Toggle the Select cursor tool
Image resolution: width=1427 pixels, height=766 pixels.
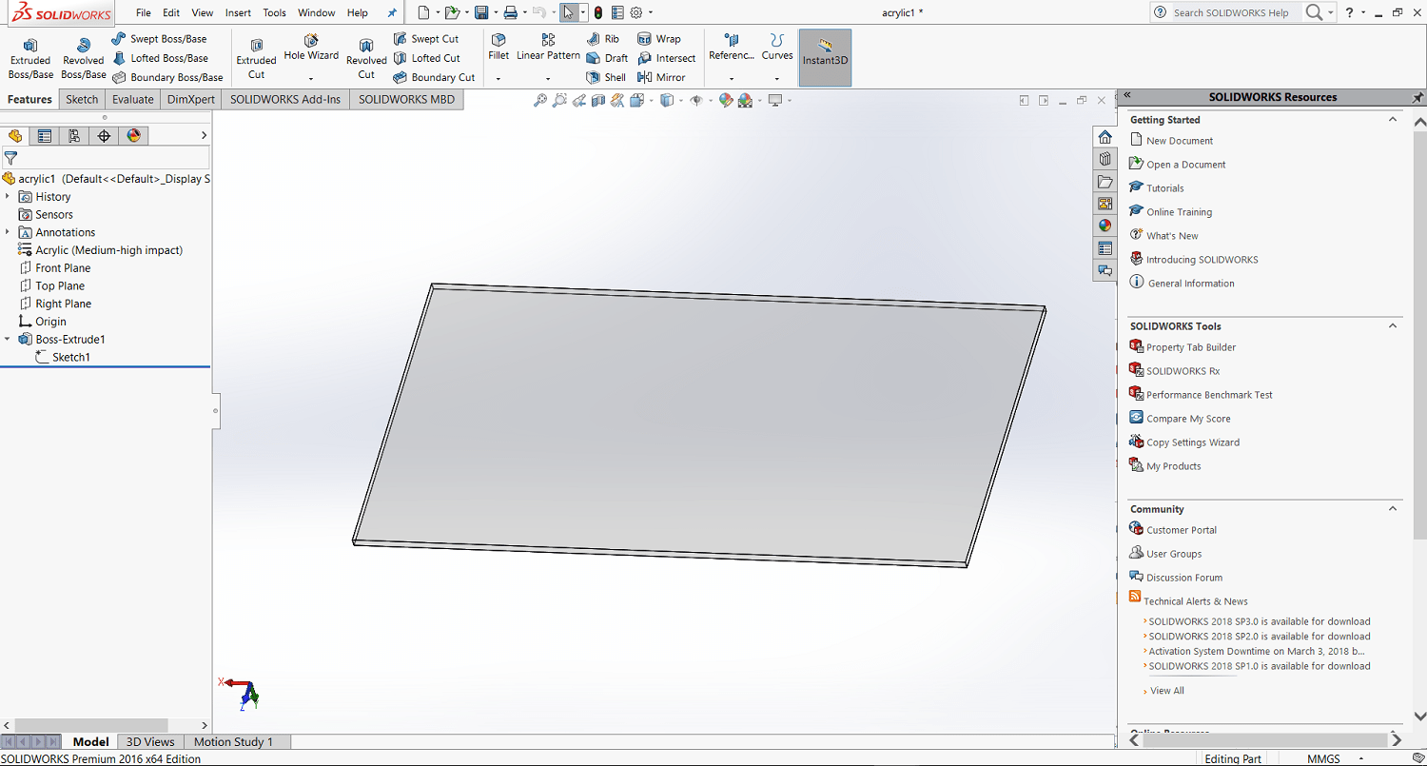click(x=569, y=12)
